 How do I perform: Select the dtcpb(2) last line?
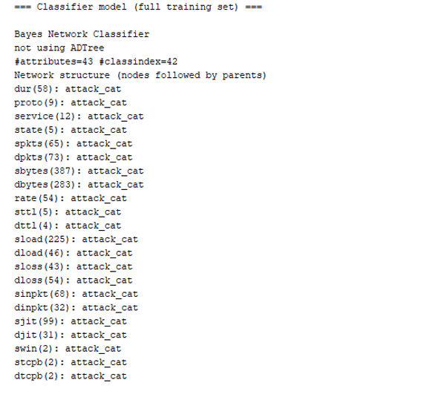point(71,376)
